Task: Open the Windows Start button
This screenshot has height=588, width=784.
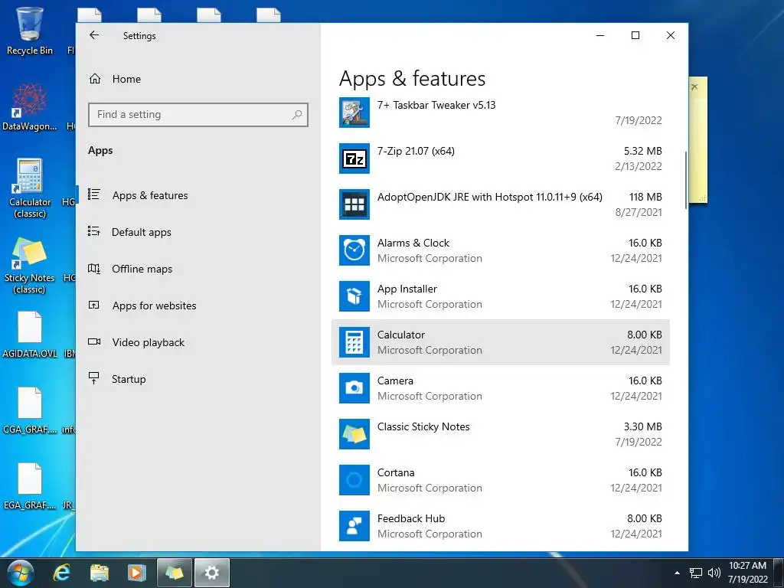Action: coord(21,573)
